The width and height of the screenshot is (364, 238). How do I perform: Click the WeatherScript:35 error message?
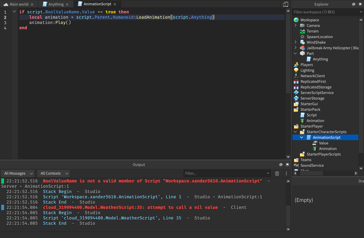pos(130,207)
